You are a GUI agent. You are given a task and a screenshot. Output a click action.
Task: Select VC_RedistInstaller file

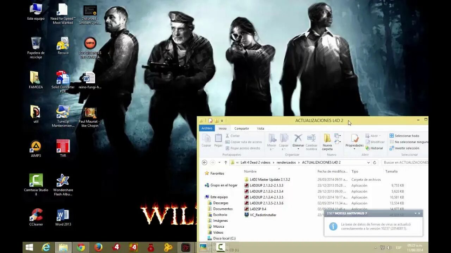[260, 215]
